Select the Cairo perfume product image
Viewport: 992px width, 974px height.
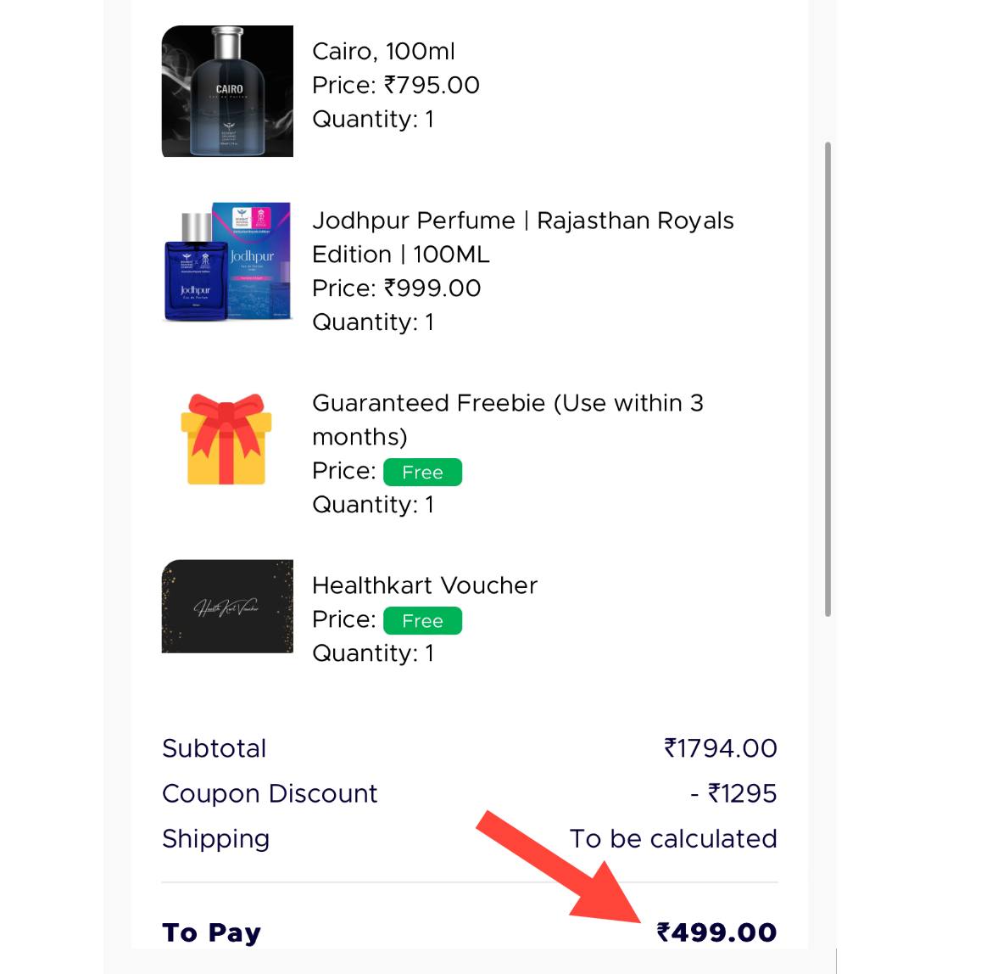click(x=226, y=90)
